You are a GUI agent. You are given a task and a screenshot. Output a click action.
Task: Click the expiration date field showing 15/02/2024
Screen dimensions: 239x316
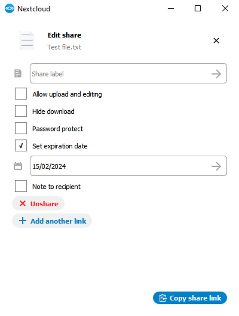pos(100,166)
